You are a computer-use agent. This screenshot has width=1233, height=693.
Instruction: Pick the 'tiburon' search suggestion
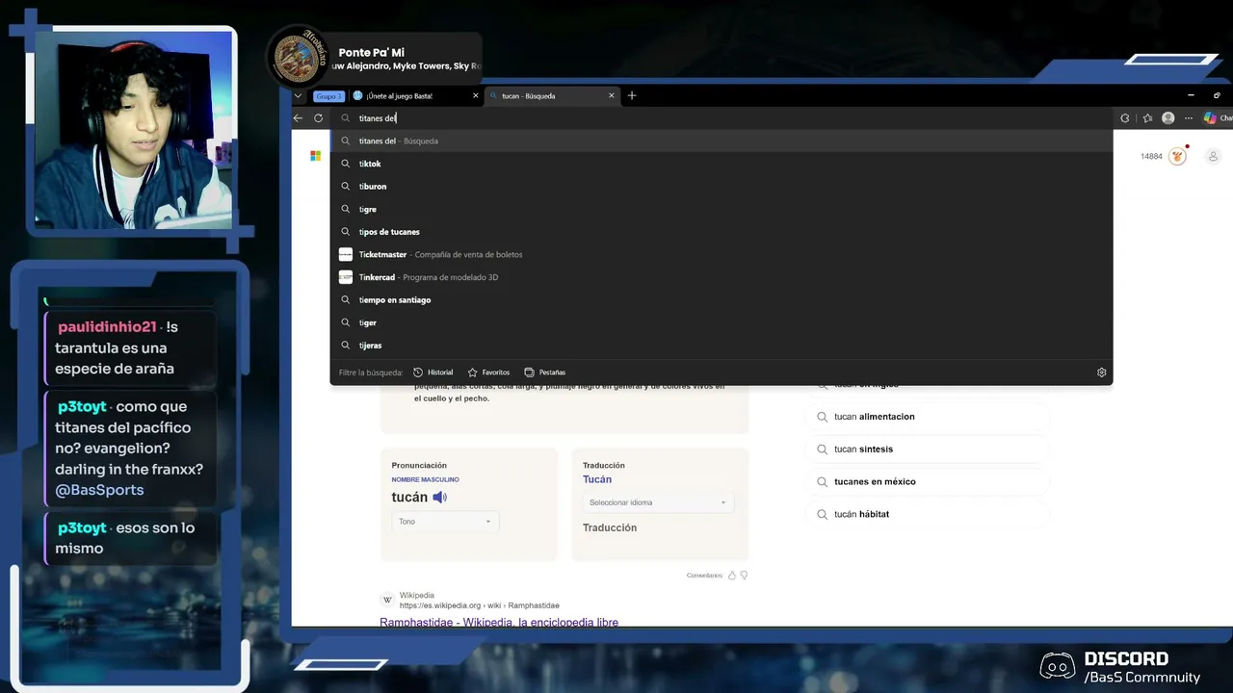[x=721, y=187]
